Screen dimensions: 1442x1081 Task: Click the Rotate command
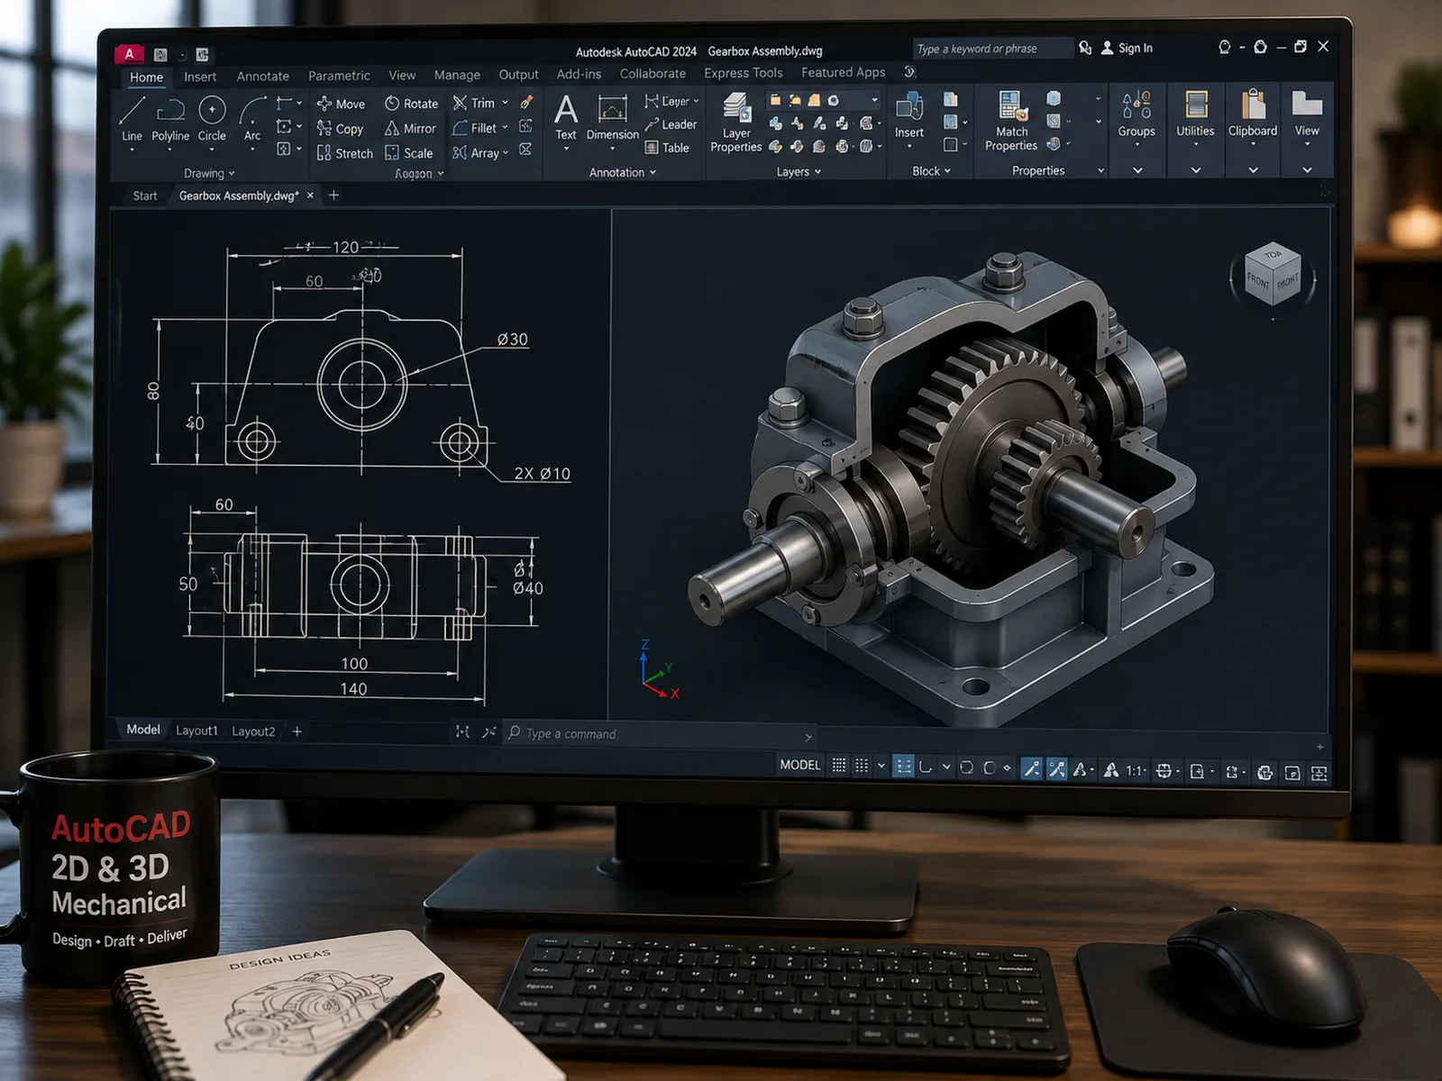[x=411, y=104]
